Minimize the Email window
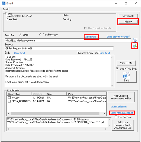Screen dimensions: 141x142 (x=116, y=3)
